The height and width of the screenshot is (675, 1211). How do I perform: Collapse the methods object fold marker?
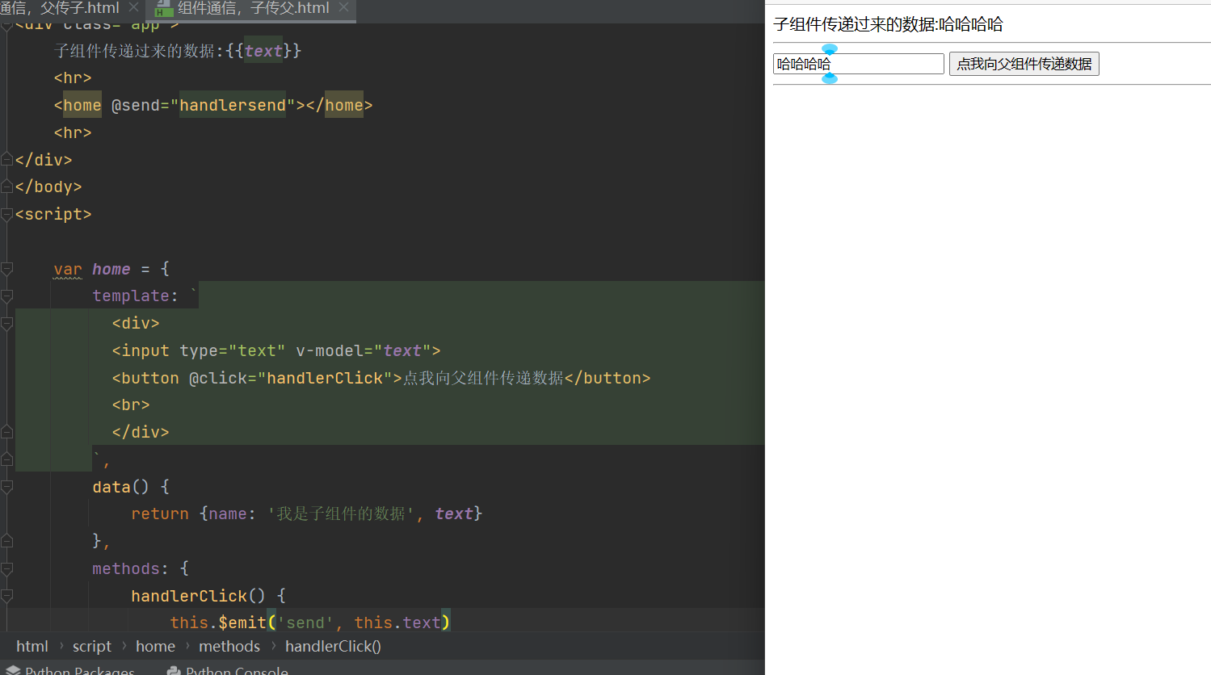tap(6, 568)
